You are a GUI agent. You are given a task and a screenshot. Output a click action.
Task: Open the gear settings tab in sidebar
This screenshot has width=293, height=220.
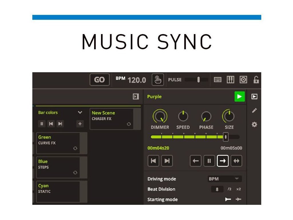(x=254, y=124)
